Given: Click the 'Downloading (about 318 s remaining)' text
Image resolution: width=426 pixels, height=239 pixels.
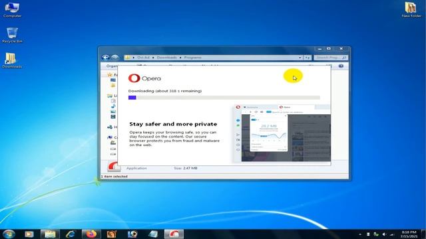Looking at the screenshot, I should (165, 91).
